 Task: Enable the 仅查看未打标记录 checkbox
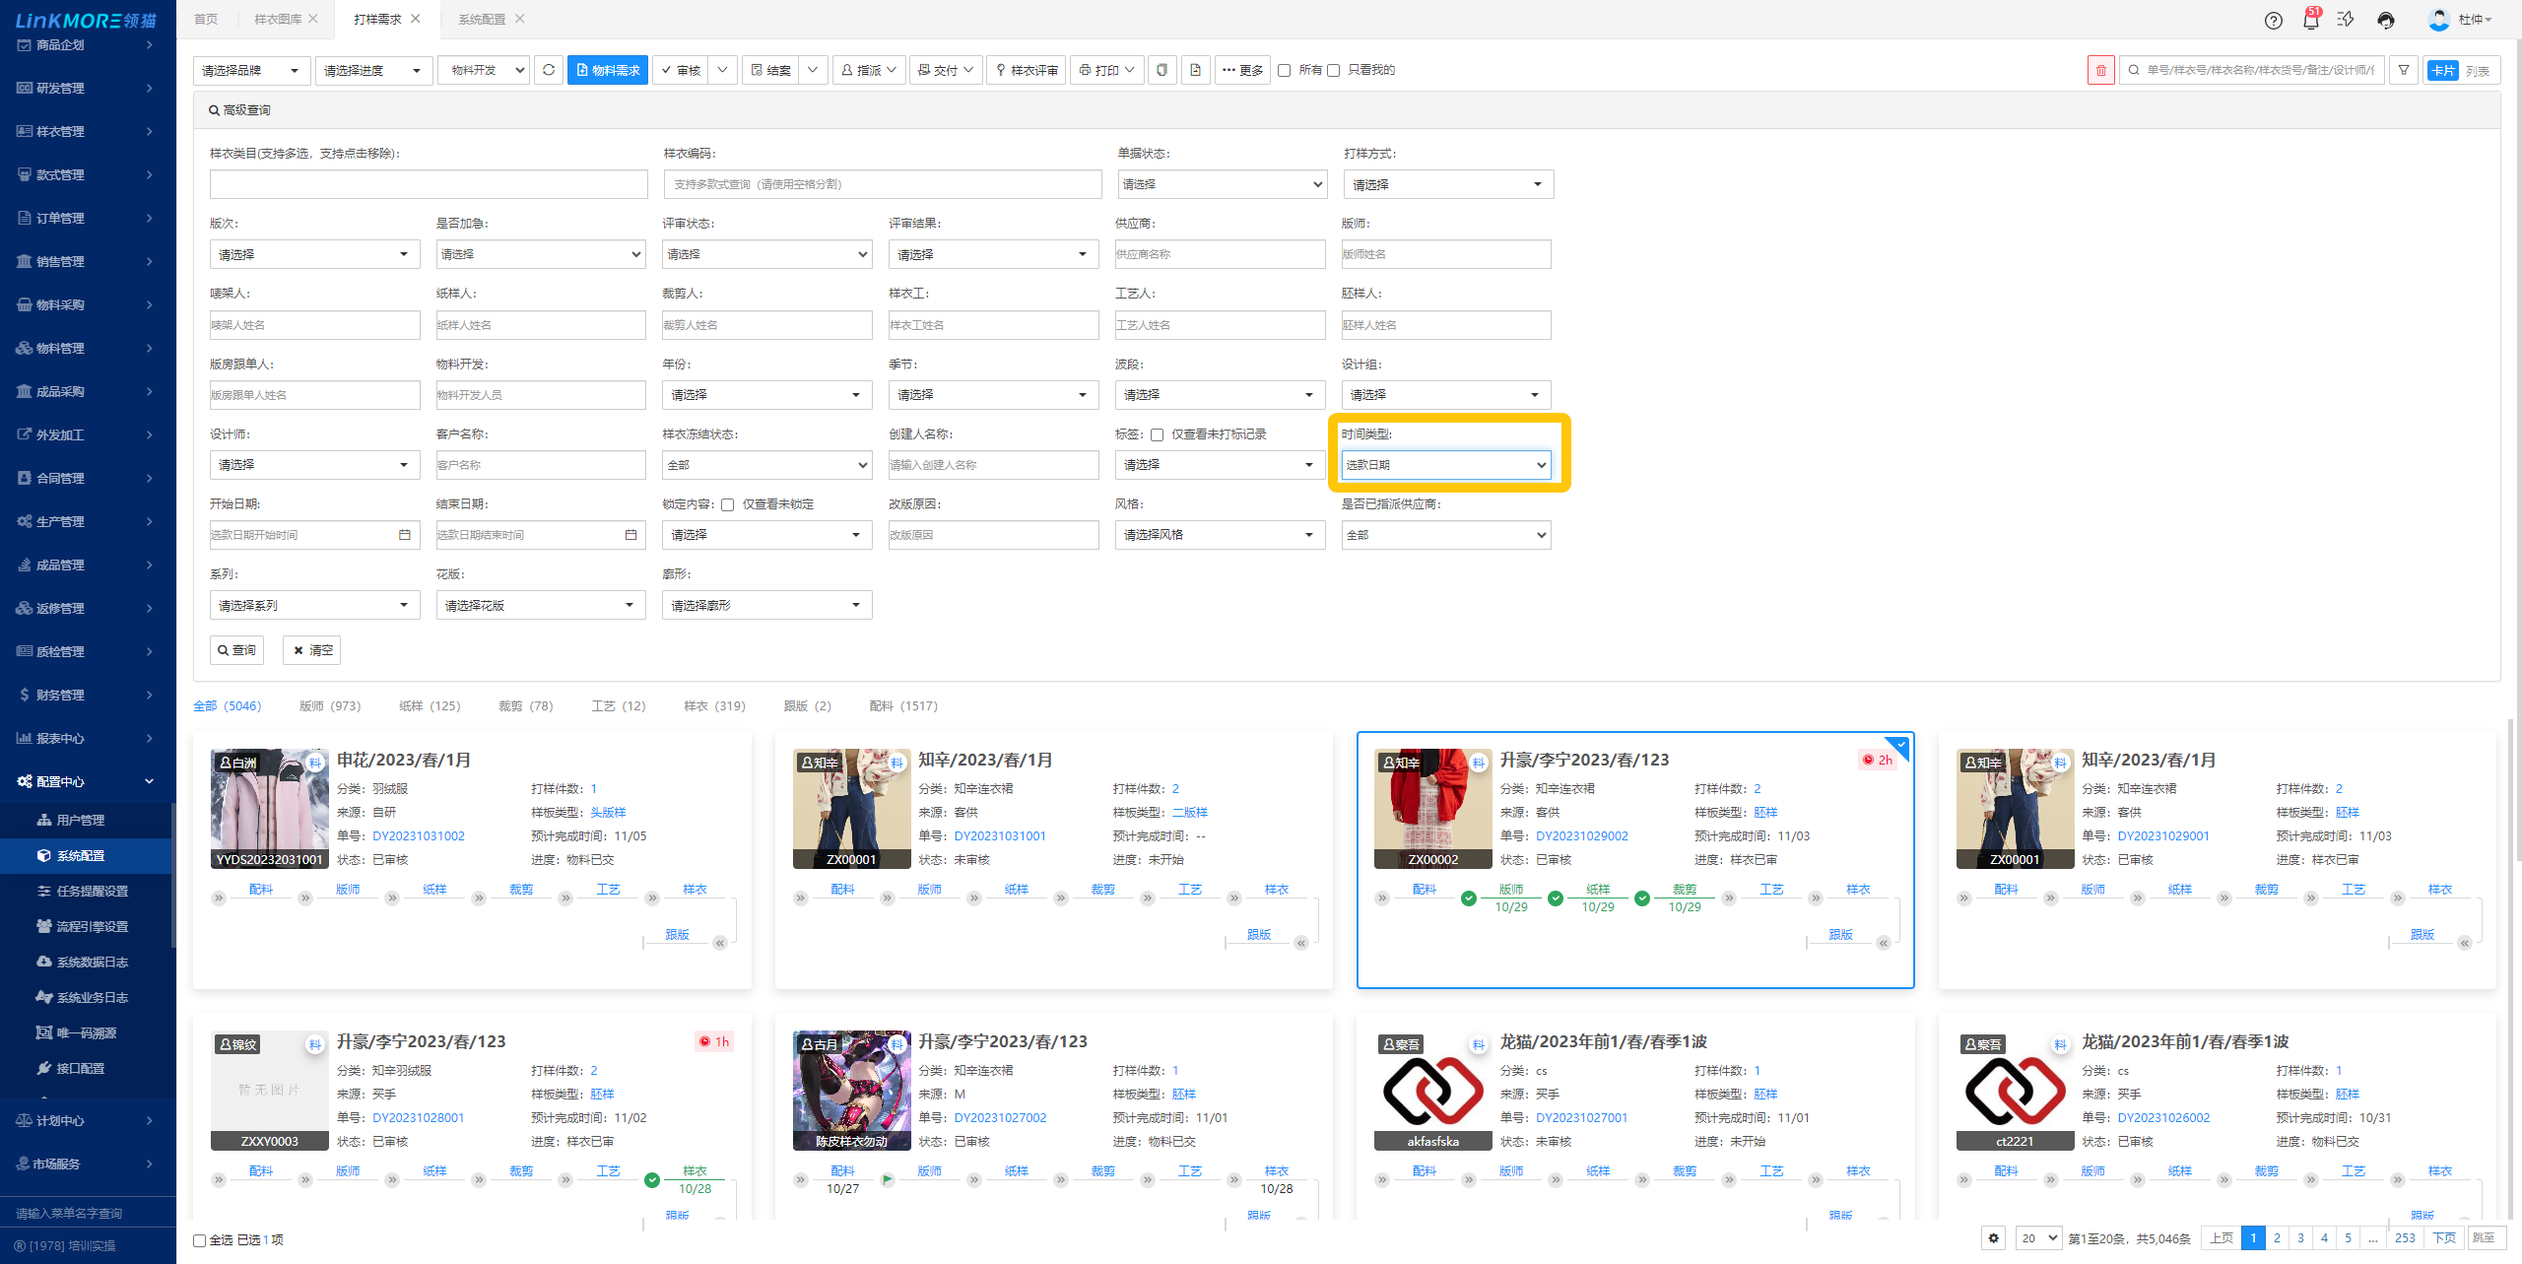(x=1158, y=434)
